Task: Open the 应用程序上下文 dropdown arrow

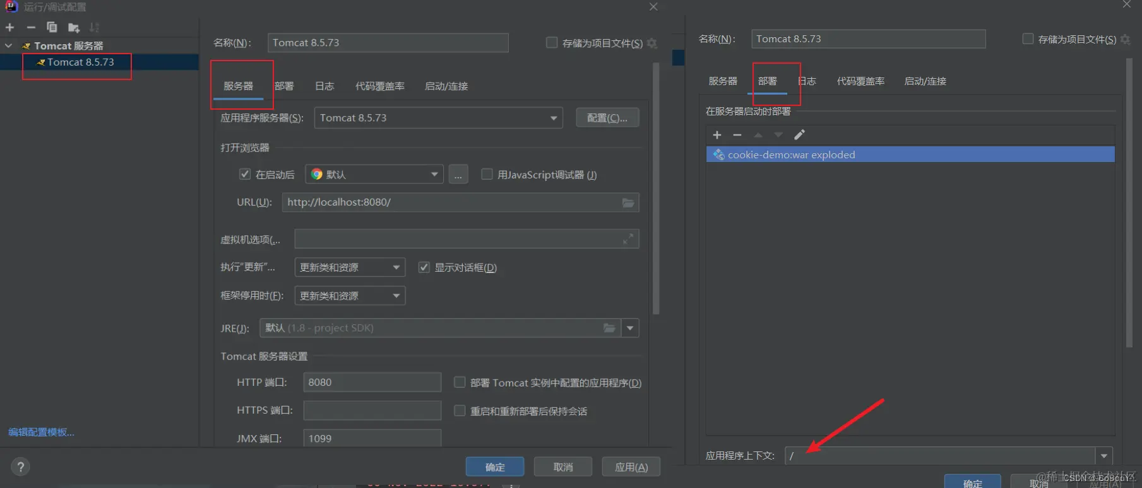Action: (x=1103, y=455)
